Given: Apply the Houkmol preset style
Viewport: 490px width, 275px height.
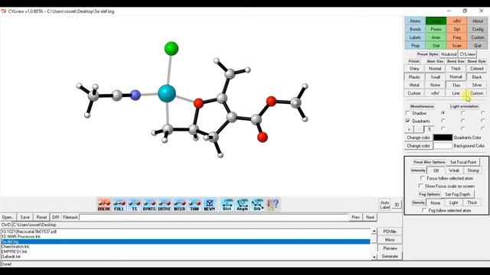Looking at the screenshot, I should click(x=449, y=54).
